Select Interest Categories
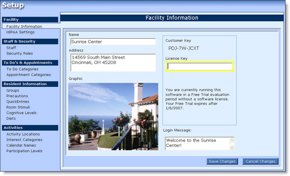 25,140
